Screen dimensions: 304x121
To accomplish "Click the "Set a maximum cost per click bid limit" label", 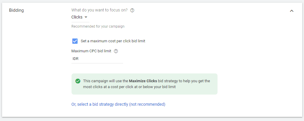I will (x=113, y=41).
